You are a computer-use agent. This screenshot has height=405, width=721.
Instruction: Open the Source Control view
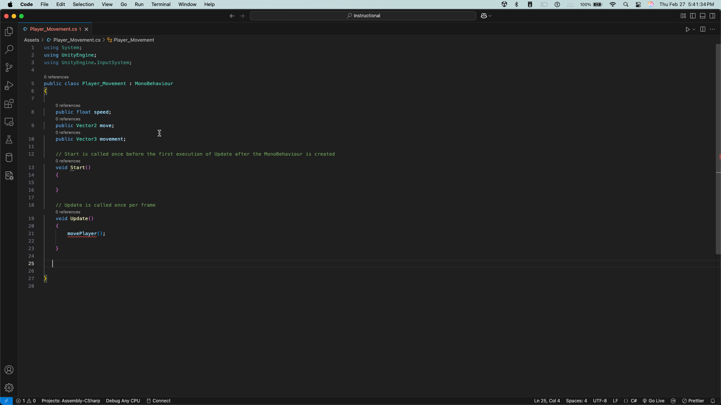pos(9,67)
